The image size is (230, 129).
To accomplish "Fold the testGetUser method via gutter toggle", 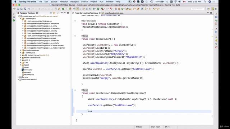I will pos(75,36).
